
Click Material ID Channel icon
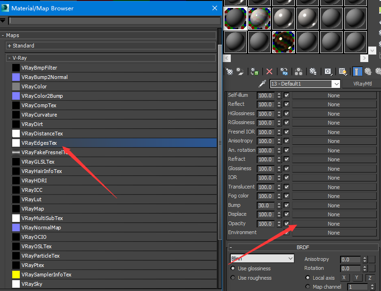[328, 71]
